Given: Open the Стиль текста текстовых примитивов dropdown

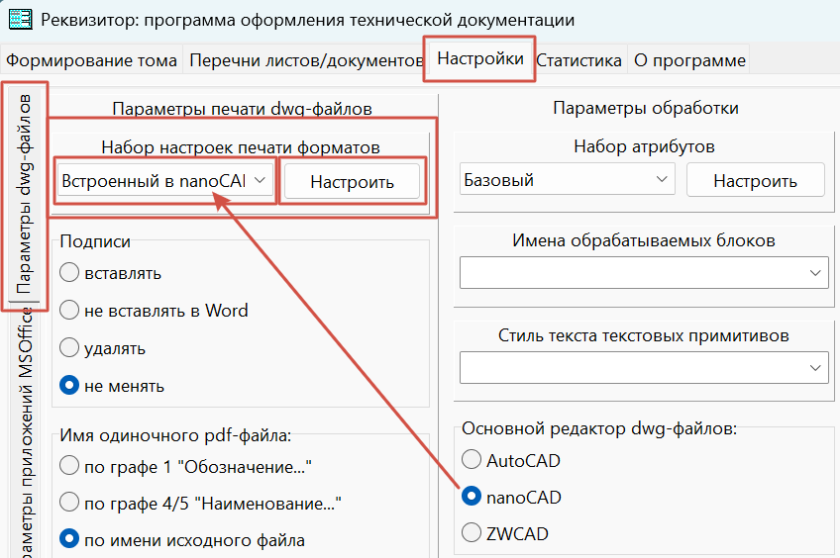Looking at the screenshot, I should 644,367.
